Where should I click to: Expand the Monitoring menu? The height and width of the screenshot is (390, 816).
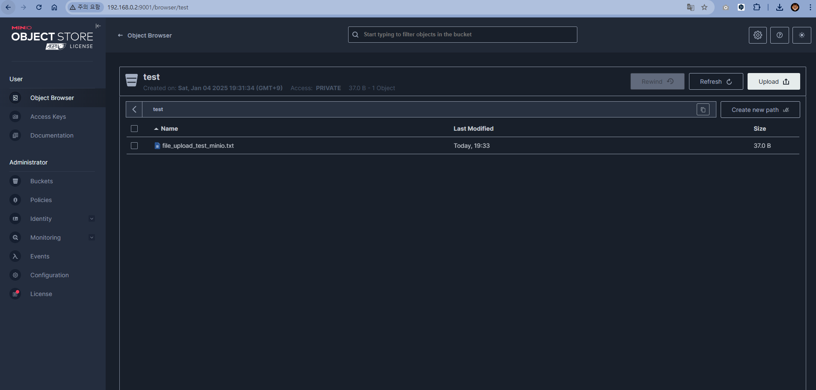pyautogui.click(x=92, y=237)
